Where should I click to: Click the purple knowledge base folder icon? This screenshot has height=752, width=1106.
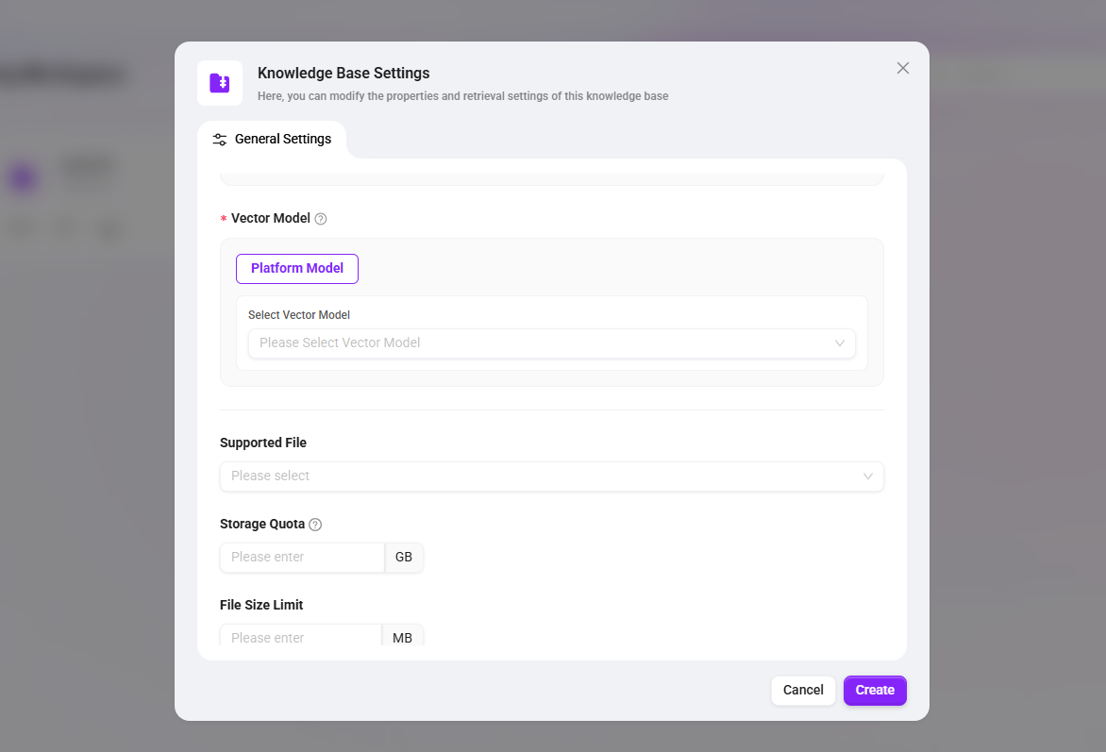coord(219,82)
